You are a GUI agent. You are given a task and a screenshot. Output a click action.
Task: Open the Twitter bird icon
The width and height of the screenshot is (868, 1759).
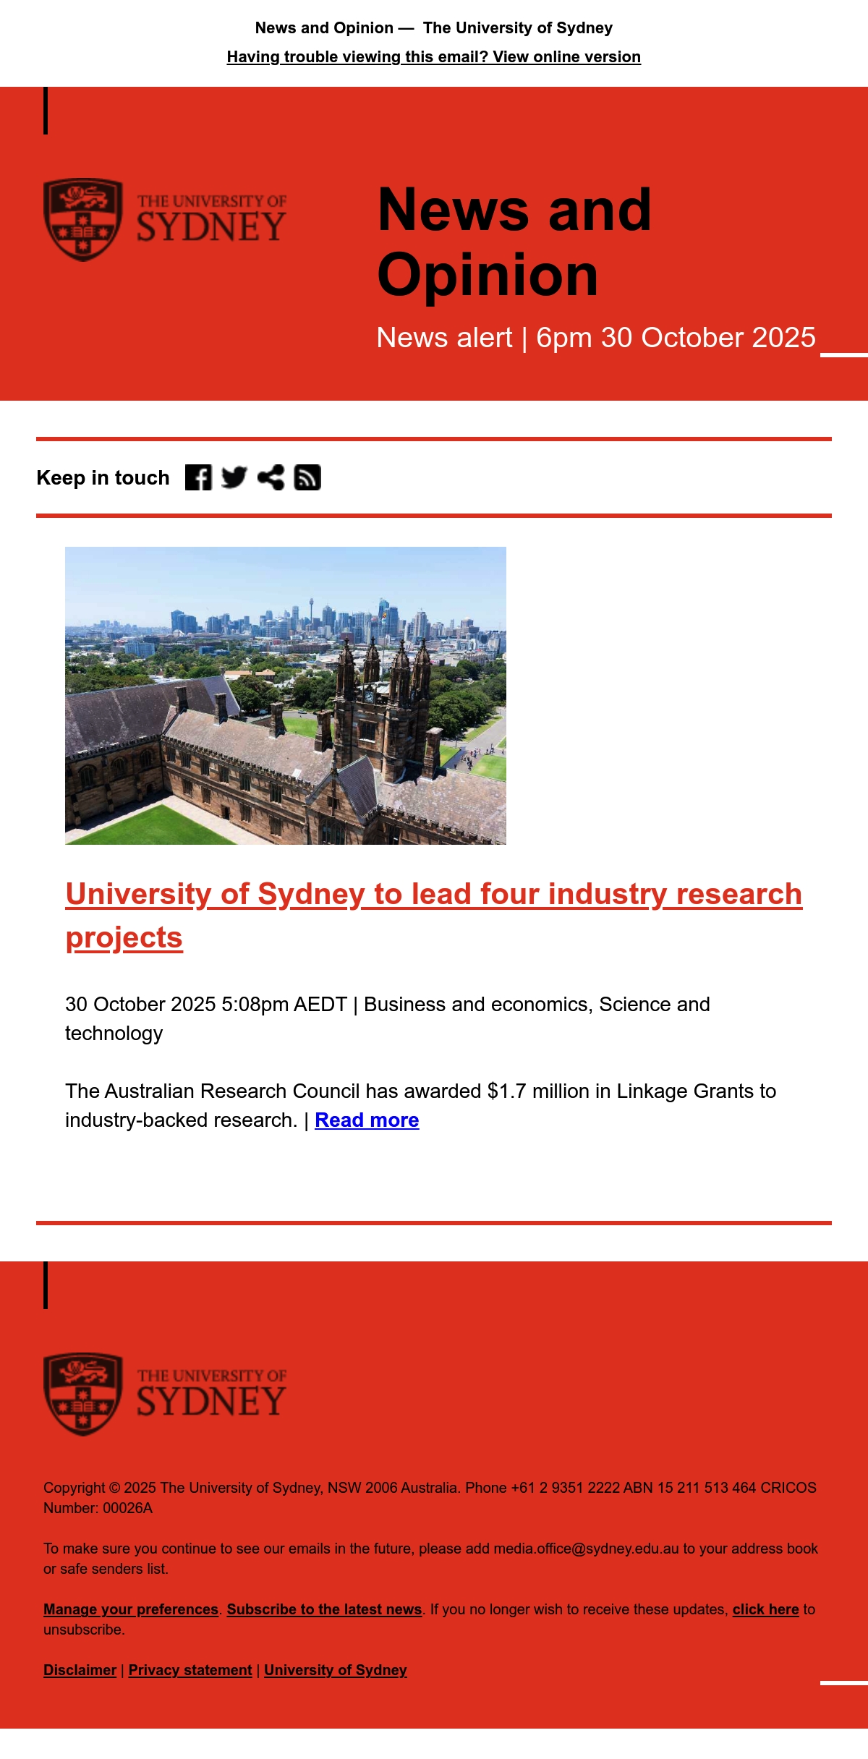click(234, 477)
